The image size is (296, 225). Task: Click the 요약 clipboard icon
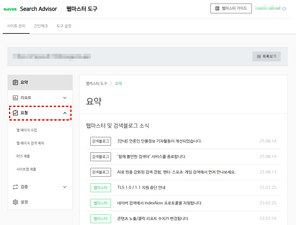[x=15, y=82]
